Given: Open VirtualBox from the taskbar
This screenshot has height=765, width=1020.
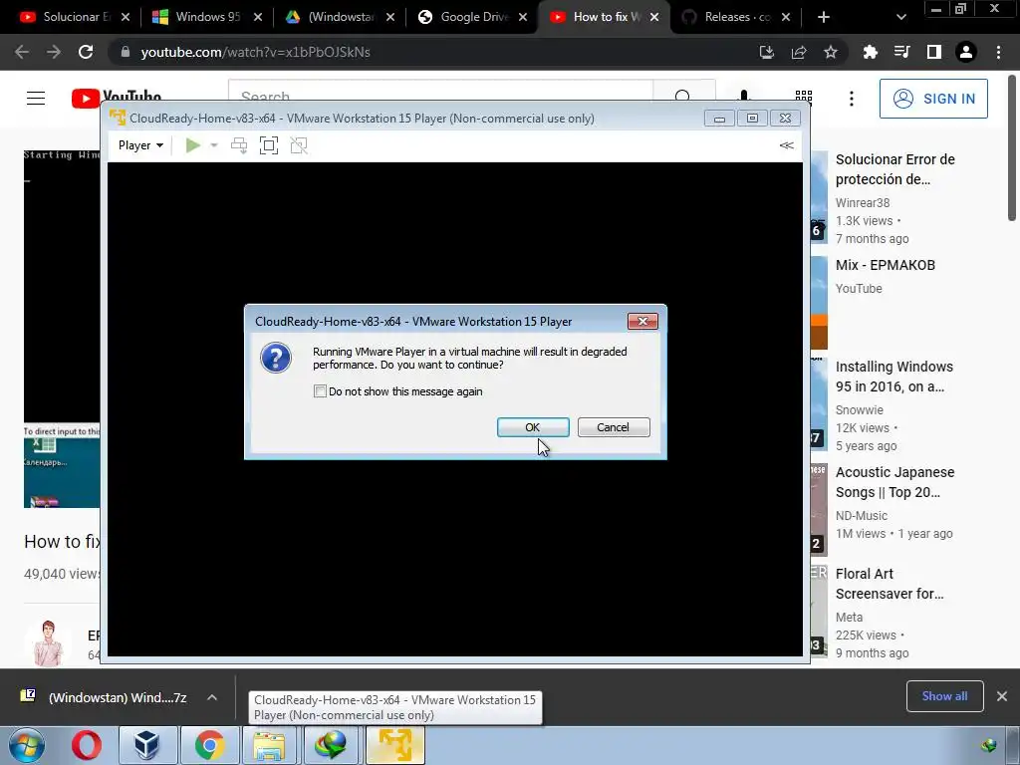Looking at the screenshot, I should pyautogui.click(x=147, y=745).
